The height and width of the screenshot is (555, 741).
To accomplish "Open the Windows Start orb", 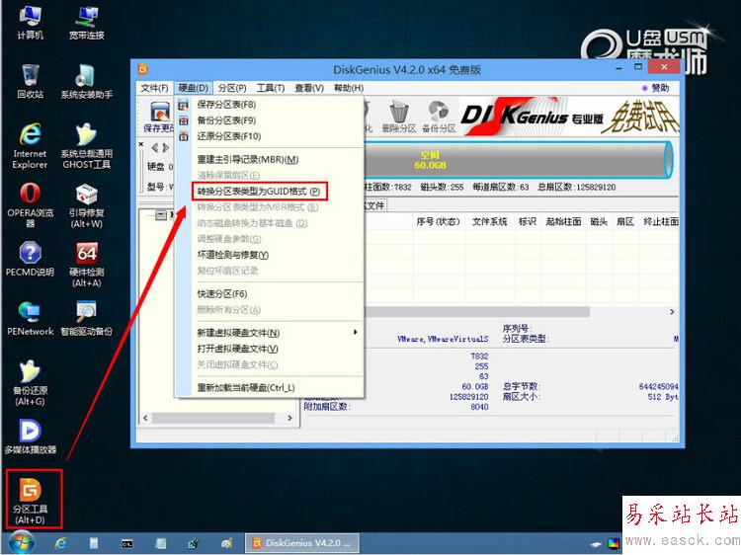I will [22, 543].
